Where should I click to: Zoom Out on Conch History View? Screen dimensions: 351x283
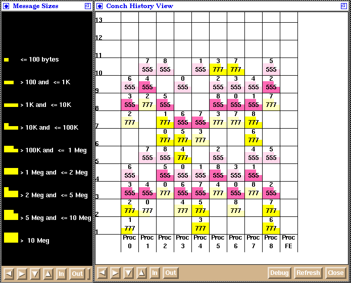click(171, 273)
